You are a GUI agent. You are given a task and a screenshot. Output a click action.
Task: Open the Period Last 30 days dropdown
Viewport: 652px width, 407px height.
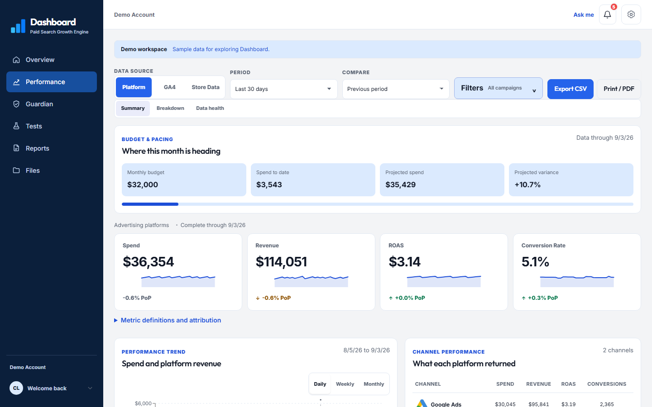(284, 89)
